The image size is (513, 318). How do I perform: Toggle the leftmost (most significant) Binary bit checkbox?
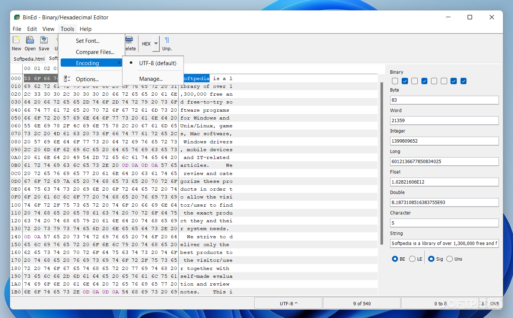[395, 81]
